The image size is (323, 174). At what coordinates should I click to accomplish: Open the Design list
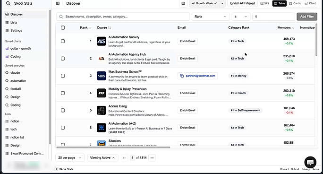coord(16,145)
